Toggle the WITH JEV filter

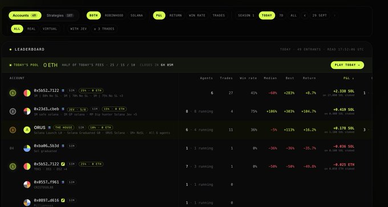(78, 29)
